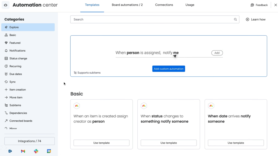Click the Outlook integration icon

tap(10, 151)
